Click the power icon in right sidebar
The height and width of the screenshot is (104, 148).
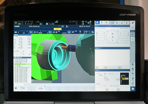(133, 28)
